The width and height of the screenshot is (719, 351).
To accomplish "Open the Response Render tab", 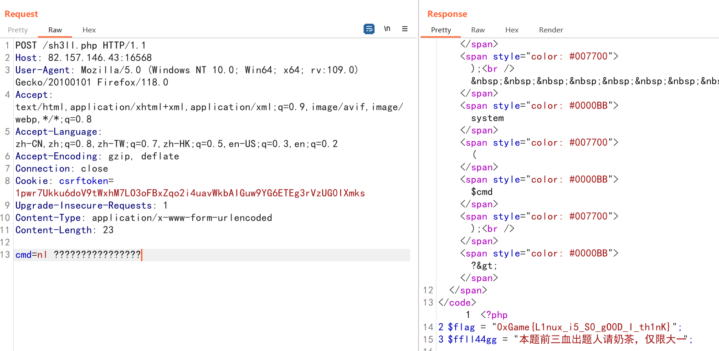I will (x=551, y=30).
